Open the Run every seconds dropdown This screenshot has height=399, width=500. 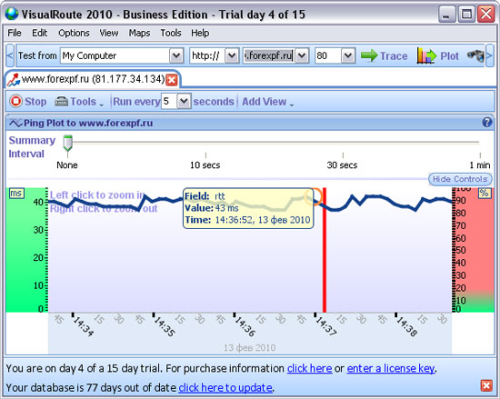click(x=184, y=102)
